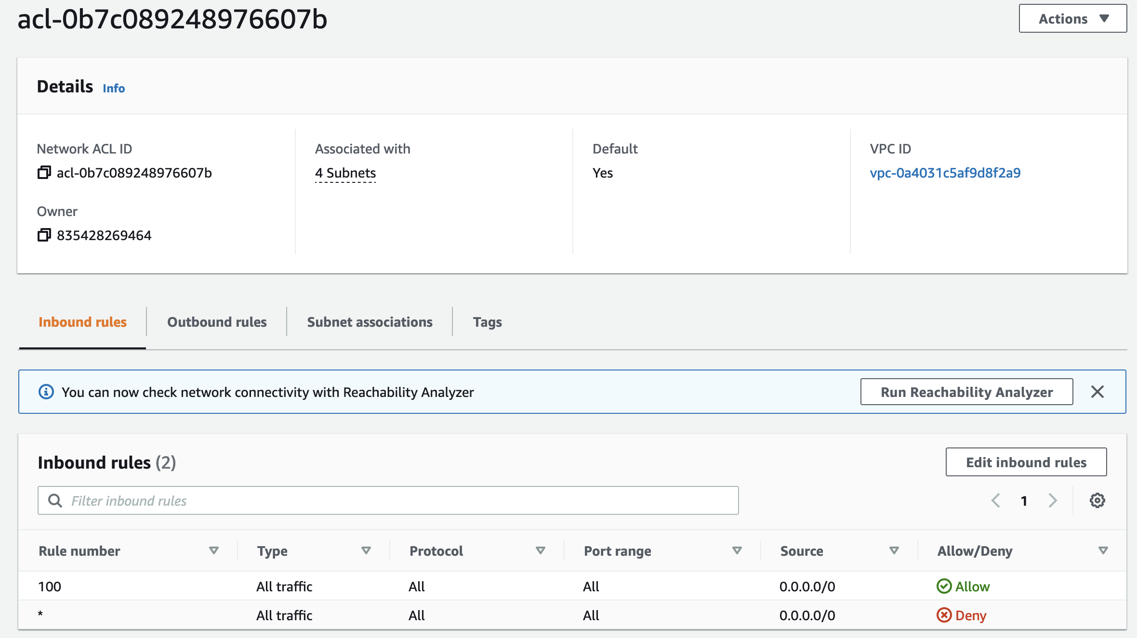Open the Actions dropdown menu

click(1072, 19)
